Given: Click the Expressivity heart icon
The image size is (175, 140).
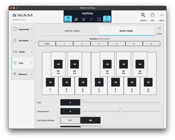Looking at the screenshot, I should click(15, 29).
